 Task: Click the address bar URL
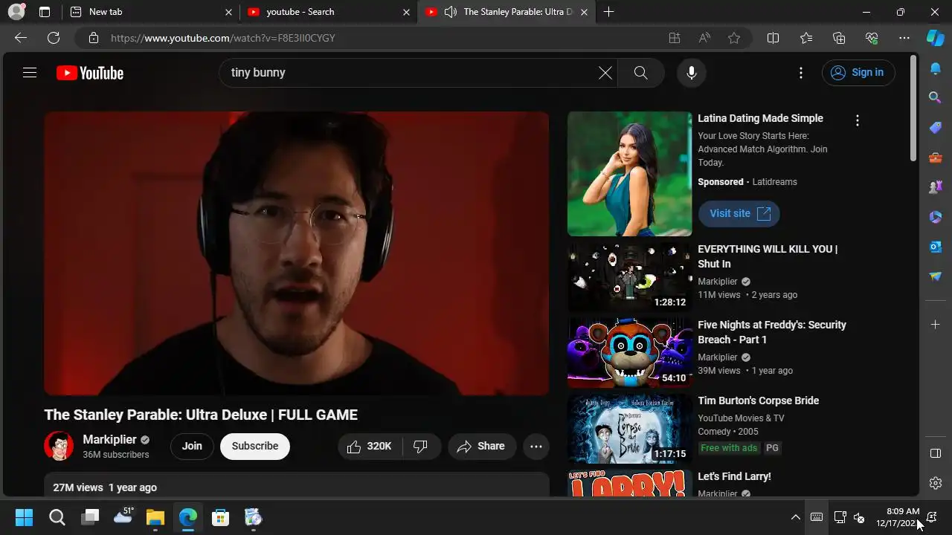(223, 38)
